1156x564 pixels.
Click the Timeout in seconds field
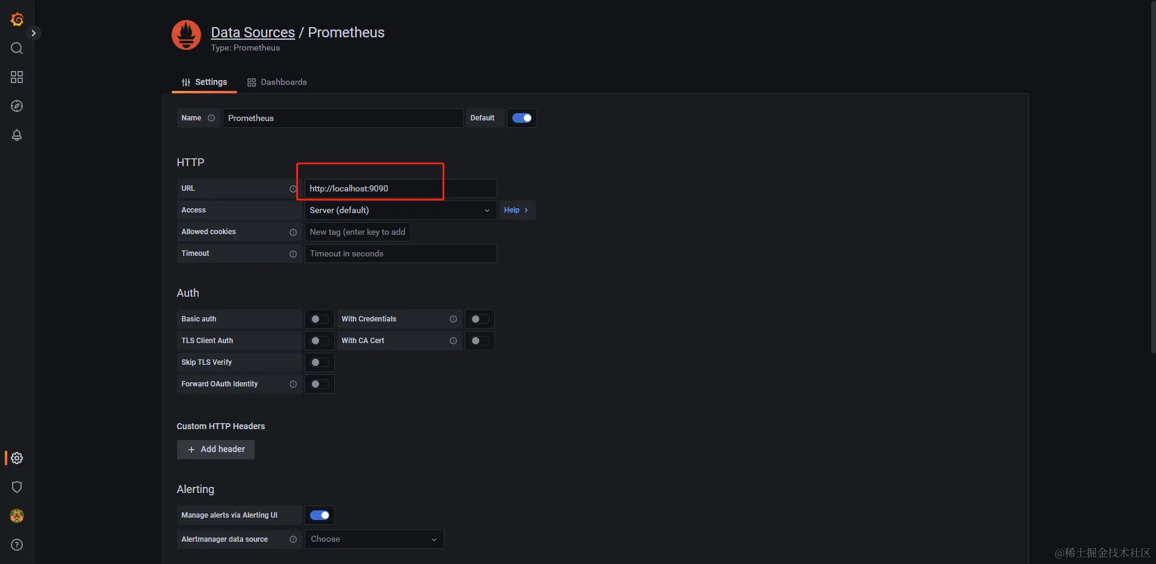400,253
